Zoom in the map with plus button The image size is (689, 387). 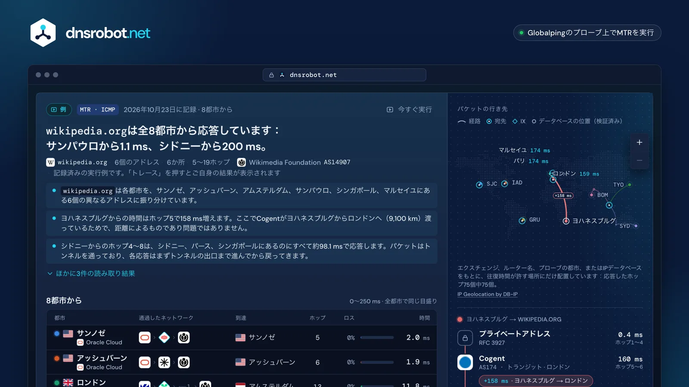tap(639, 142)
